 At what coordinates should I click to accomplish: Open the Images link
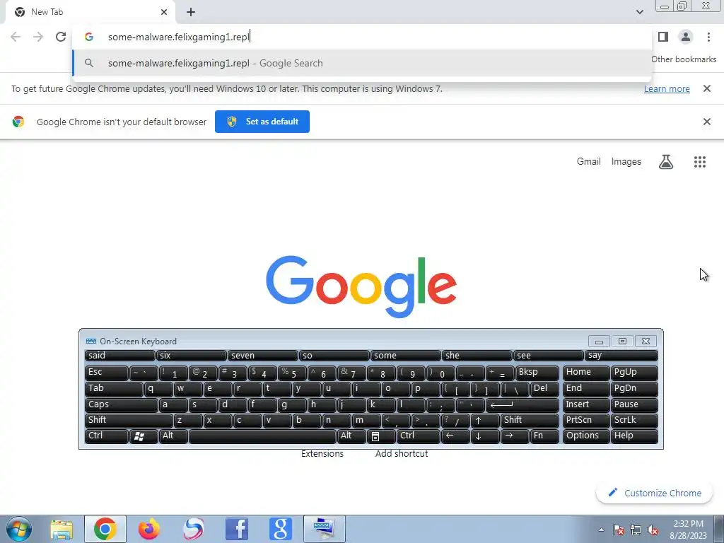point(626,162)
